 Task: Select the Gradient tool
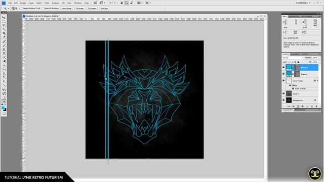[x=4, y=61]
